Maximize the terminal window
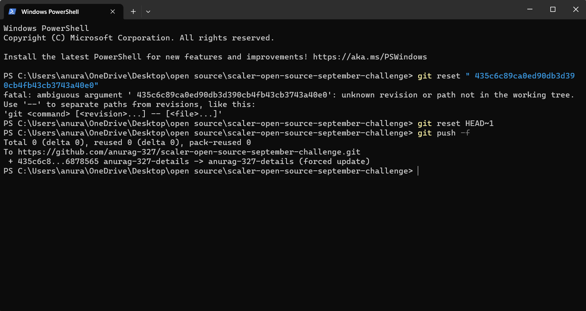This screenshot has width=586, height=311. click(553, 9)
